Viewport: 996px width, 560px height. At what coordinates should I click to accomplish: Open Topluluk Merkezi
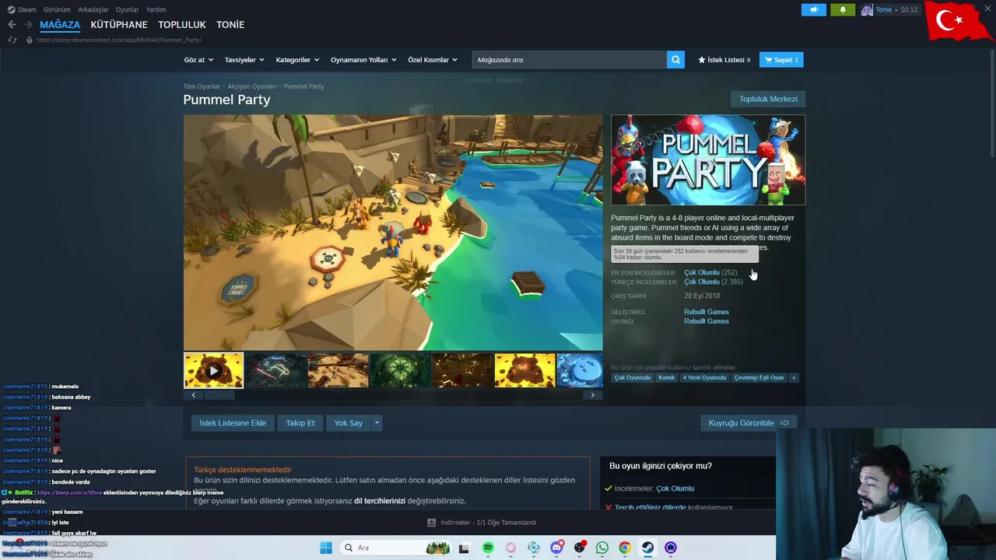click(x=768, y=99)
